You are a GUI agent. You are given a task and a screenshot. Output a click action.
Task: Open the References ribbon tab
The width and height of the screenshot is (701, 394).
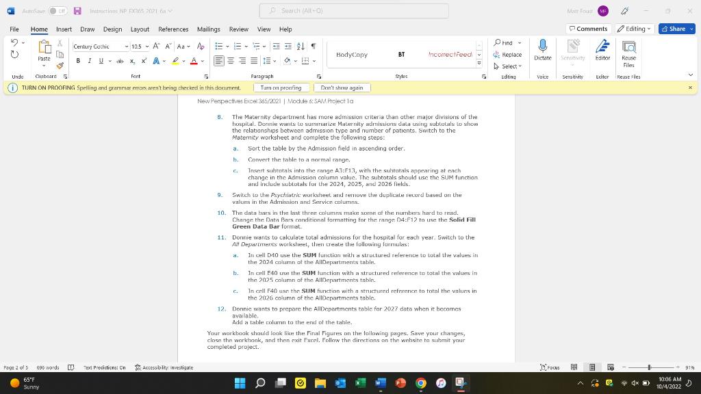coord(173,29)
